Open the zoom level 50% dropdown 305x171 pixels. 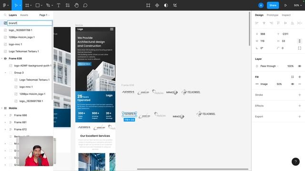297,5
